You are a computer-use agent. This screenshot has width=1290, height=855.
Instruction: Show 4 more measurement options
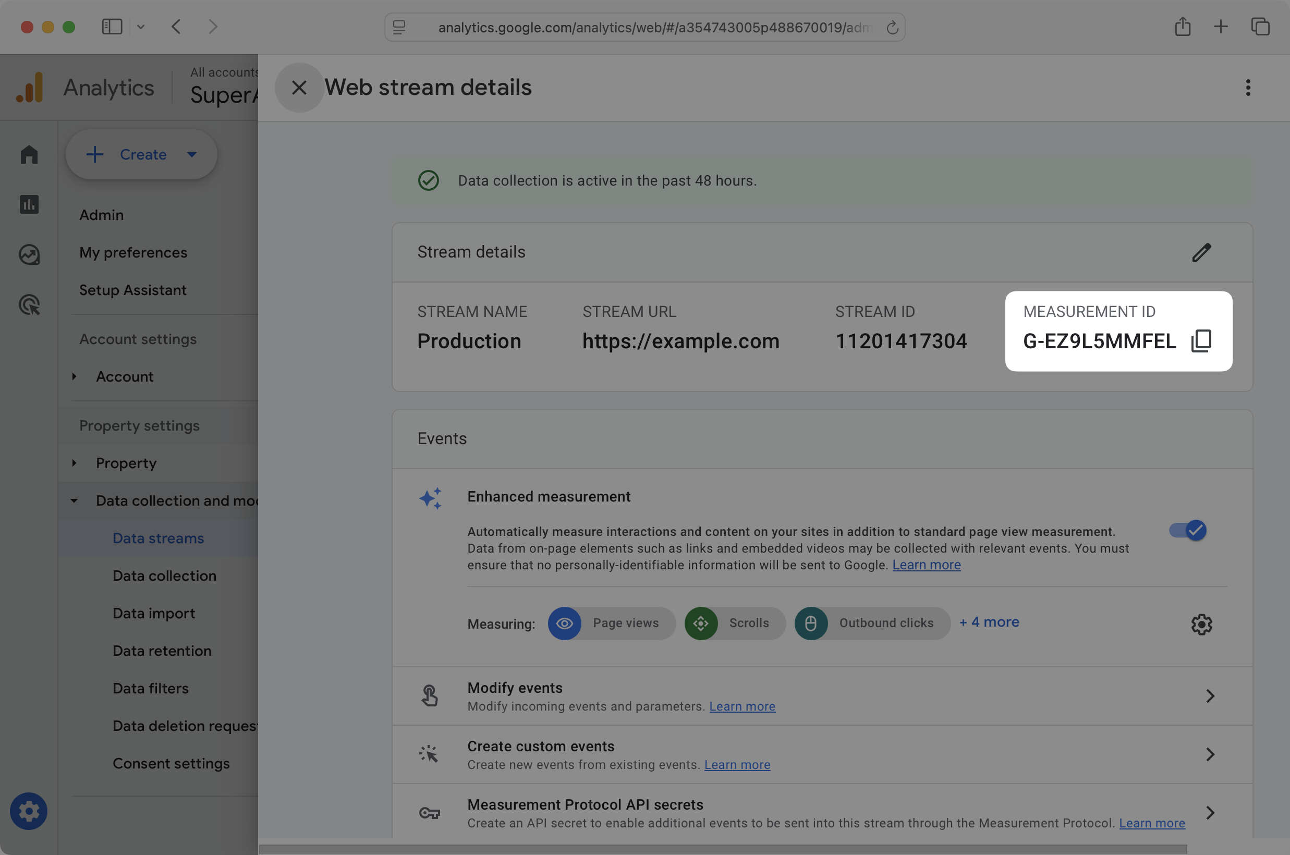coord(989,621)
